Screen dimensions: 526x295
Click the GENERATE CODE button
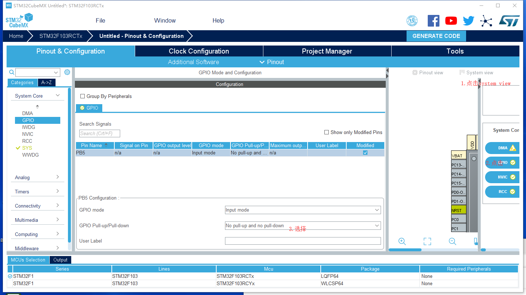click(x=436, y=36)
